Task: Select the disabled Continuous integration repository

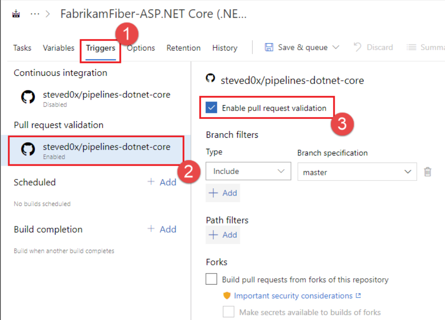Action: [96, 98]
